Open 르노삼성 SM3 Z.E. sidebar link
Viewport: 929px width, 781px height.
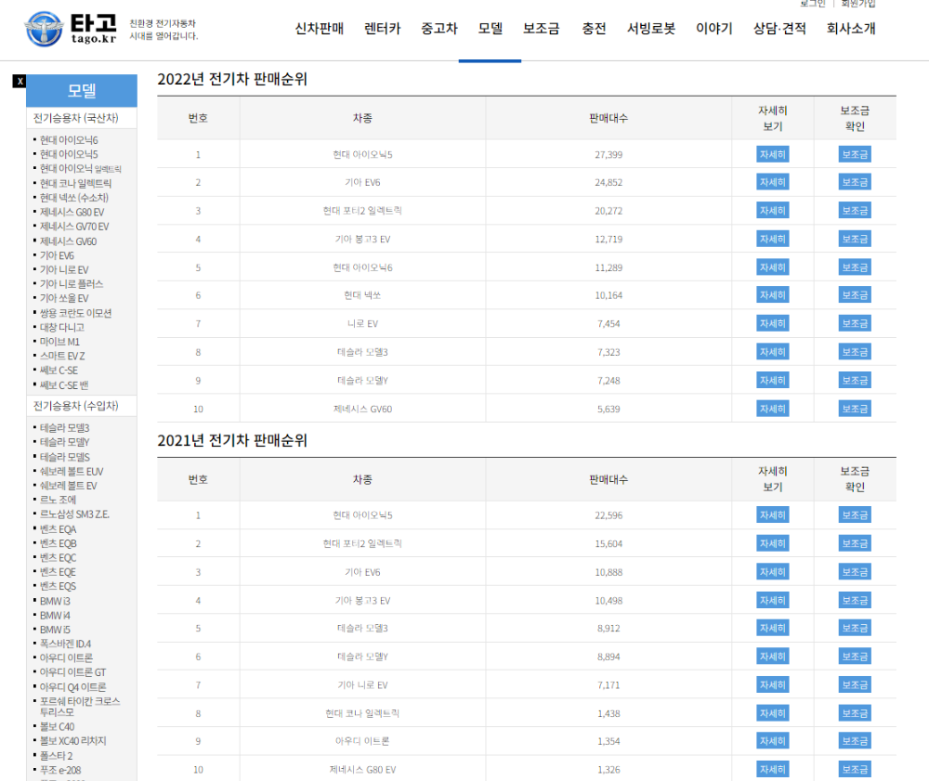click(74, 514)
